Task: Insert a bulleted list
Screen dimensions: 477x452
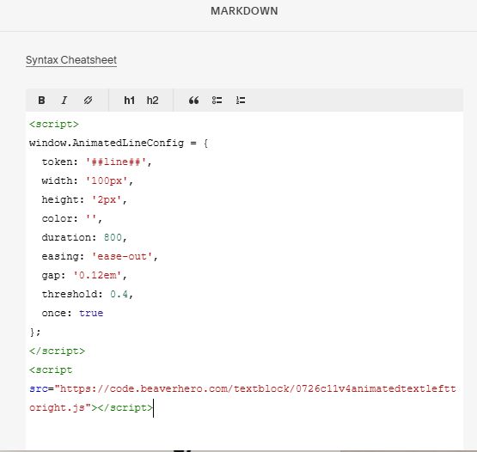Action: [217, 100]
